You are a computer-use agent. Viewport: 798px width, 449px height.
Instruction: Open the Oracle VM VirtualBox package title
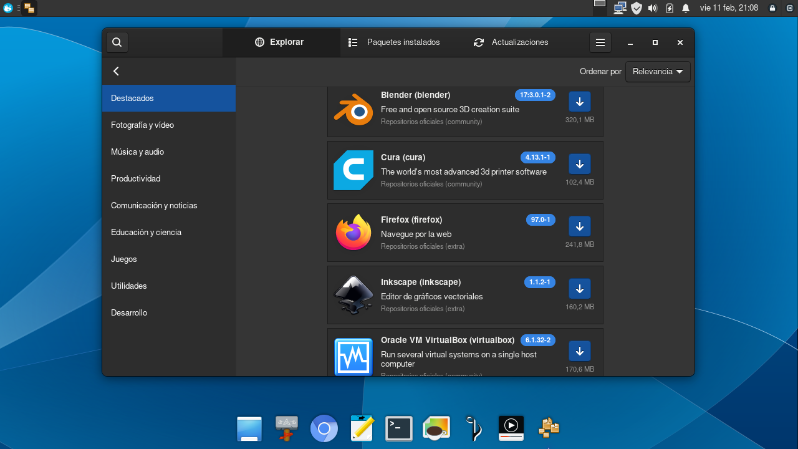coord(448,340)
